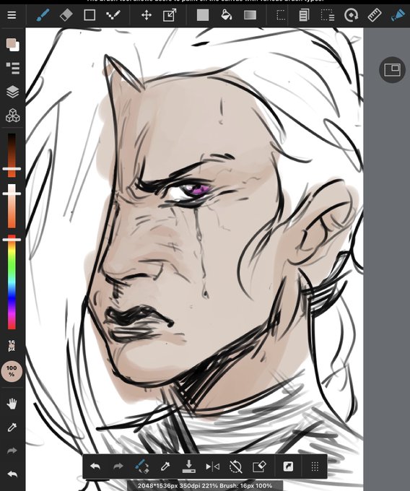Image resolution: width=410 pixels, height=491 pixels.
Task: Open the brush list panel icon
Action: 13,68
